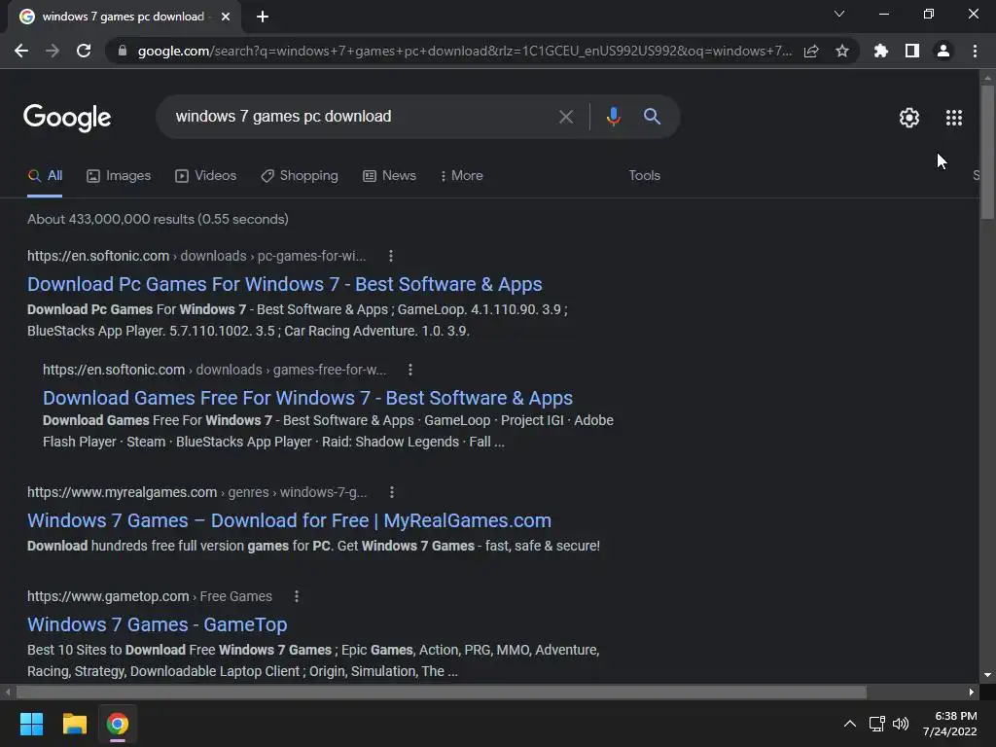
Task: Open File Explorer from taskbar
Action: click(x=74, y=724)
